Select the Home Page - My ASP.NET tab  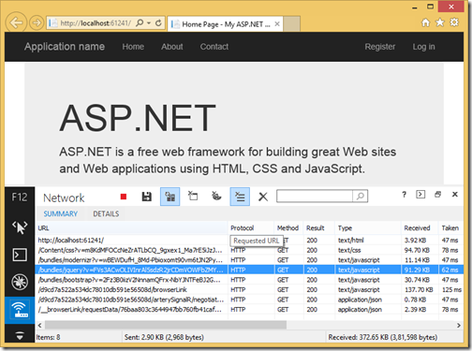[225, 24]
